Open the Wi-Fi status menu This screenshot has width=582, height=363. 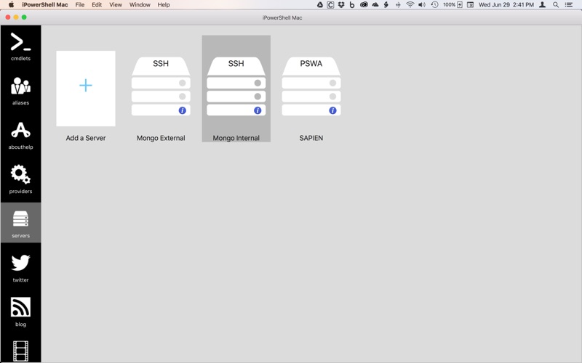click(410, 5)
